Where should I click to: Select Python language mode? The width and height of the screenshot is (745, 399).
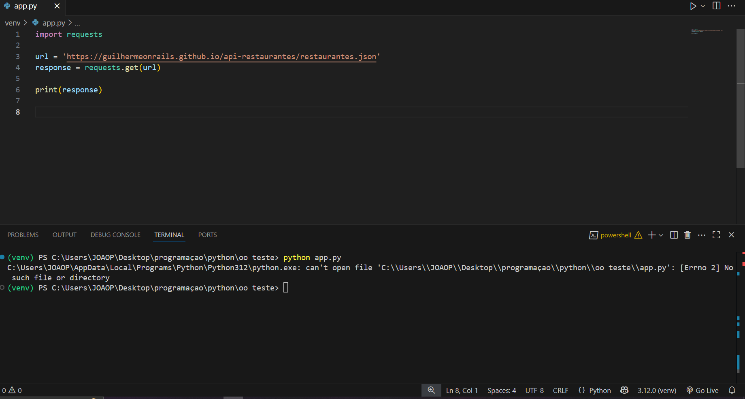600,390
